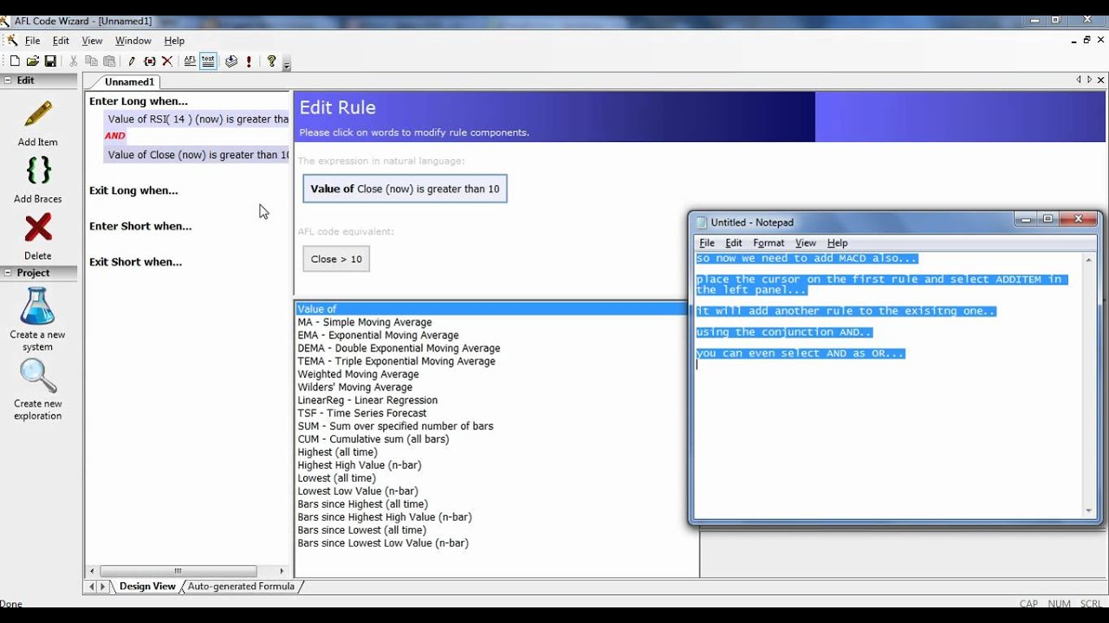
Task: Click the export formula toolbar icon
Action: point(231,61)
